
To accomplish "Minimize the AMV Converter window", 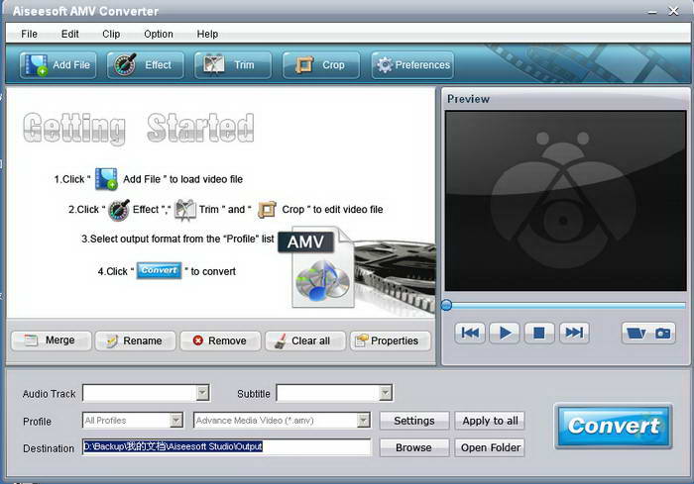I will point(652,12).
